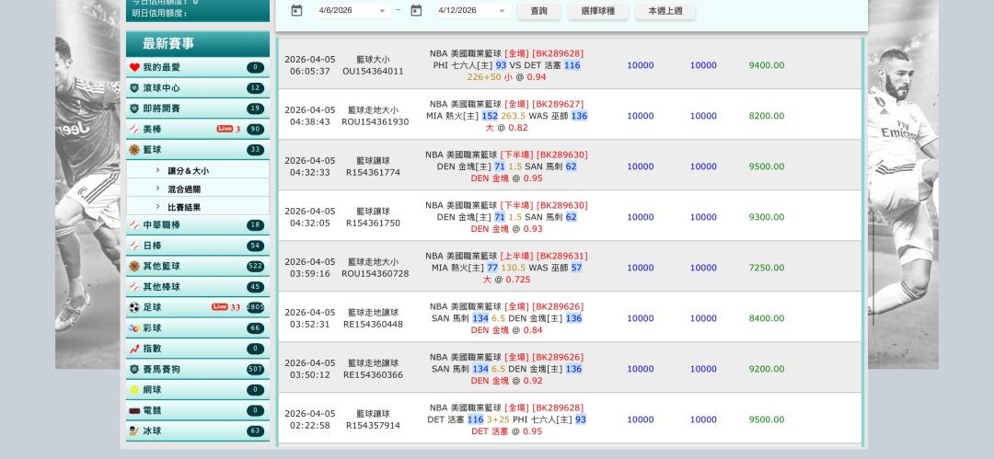Select 其他籃球 category
Screen dimensions: 994x459
[x=198, y=266]
